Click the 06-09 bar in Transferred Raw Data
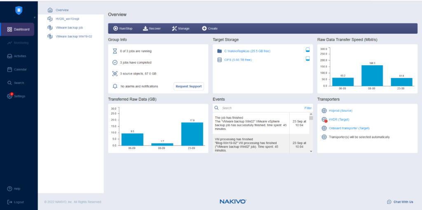The image size is (422, 210). (x=132, y=139)
